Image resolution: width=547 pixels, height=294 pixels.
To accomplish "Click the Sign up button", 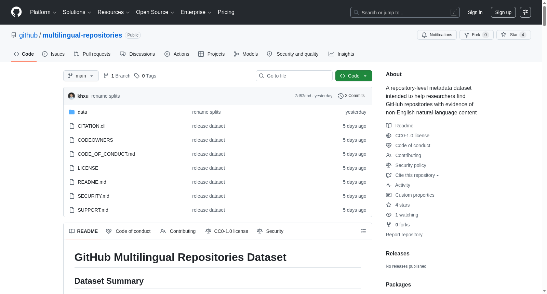I will [503, 12].
